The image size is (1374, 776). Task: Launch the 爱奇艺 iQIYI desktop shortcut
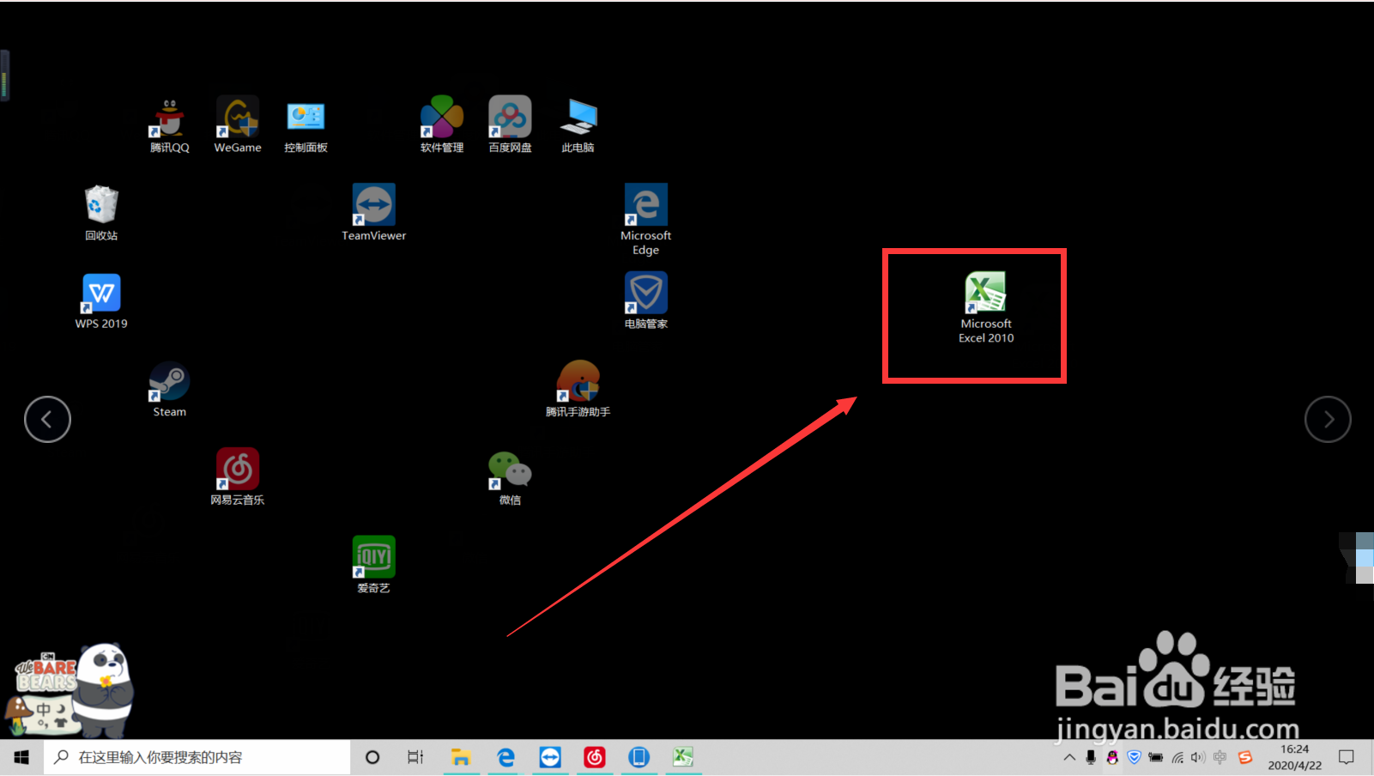[x=373, y=566]
